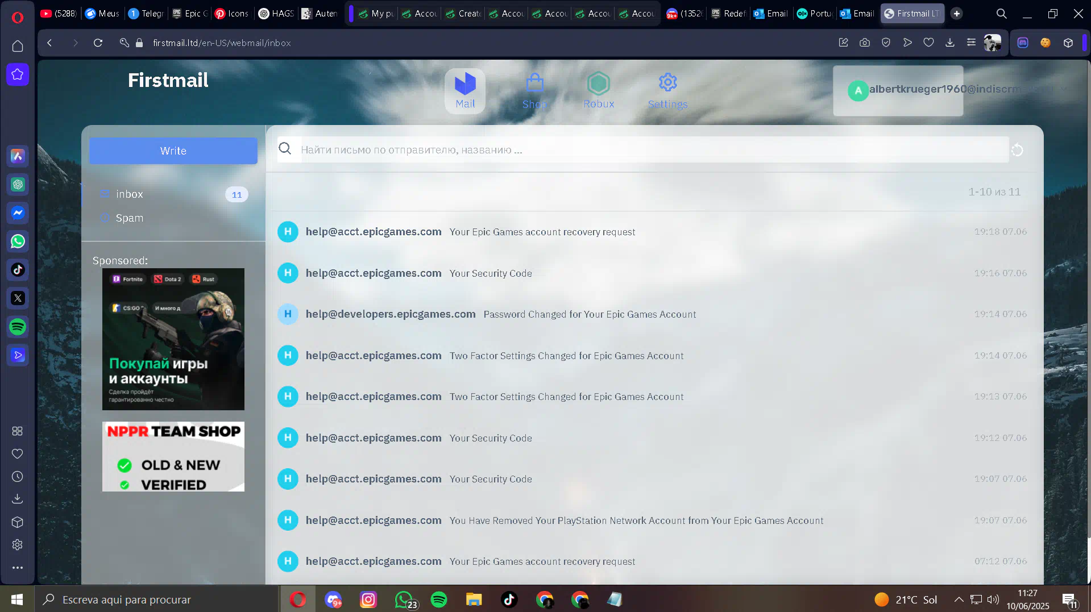The height and width of the screenshot is (612, 1091).
Task: Switch to the Icons Pinterest tab
Action: (x=233, y=14)
